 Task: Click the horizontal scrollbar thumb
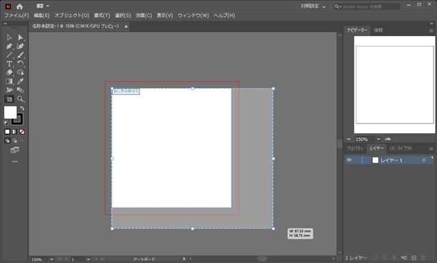tap(262, 258)
